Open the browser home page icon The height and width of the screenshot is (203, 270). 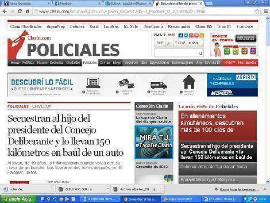click(x=28, y=11)
